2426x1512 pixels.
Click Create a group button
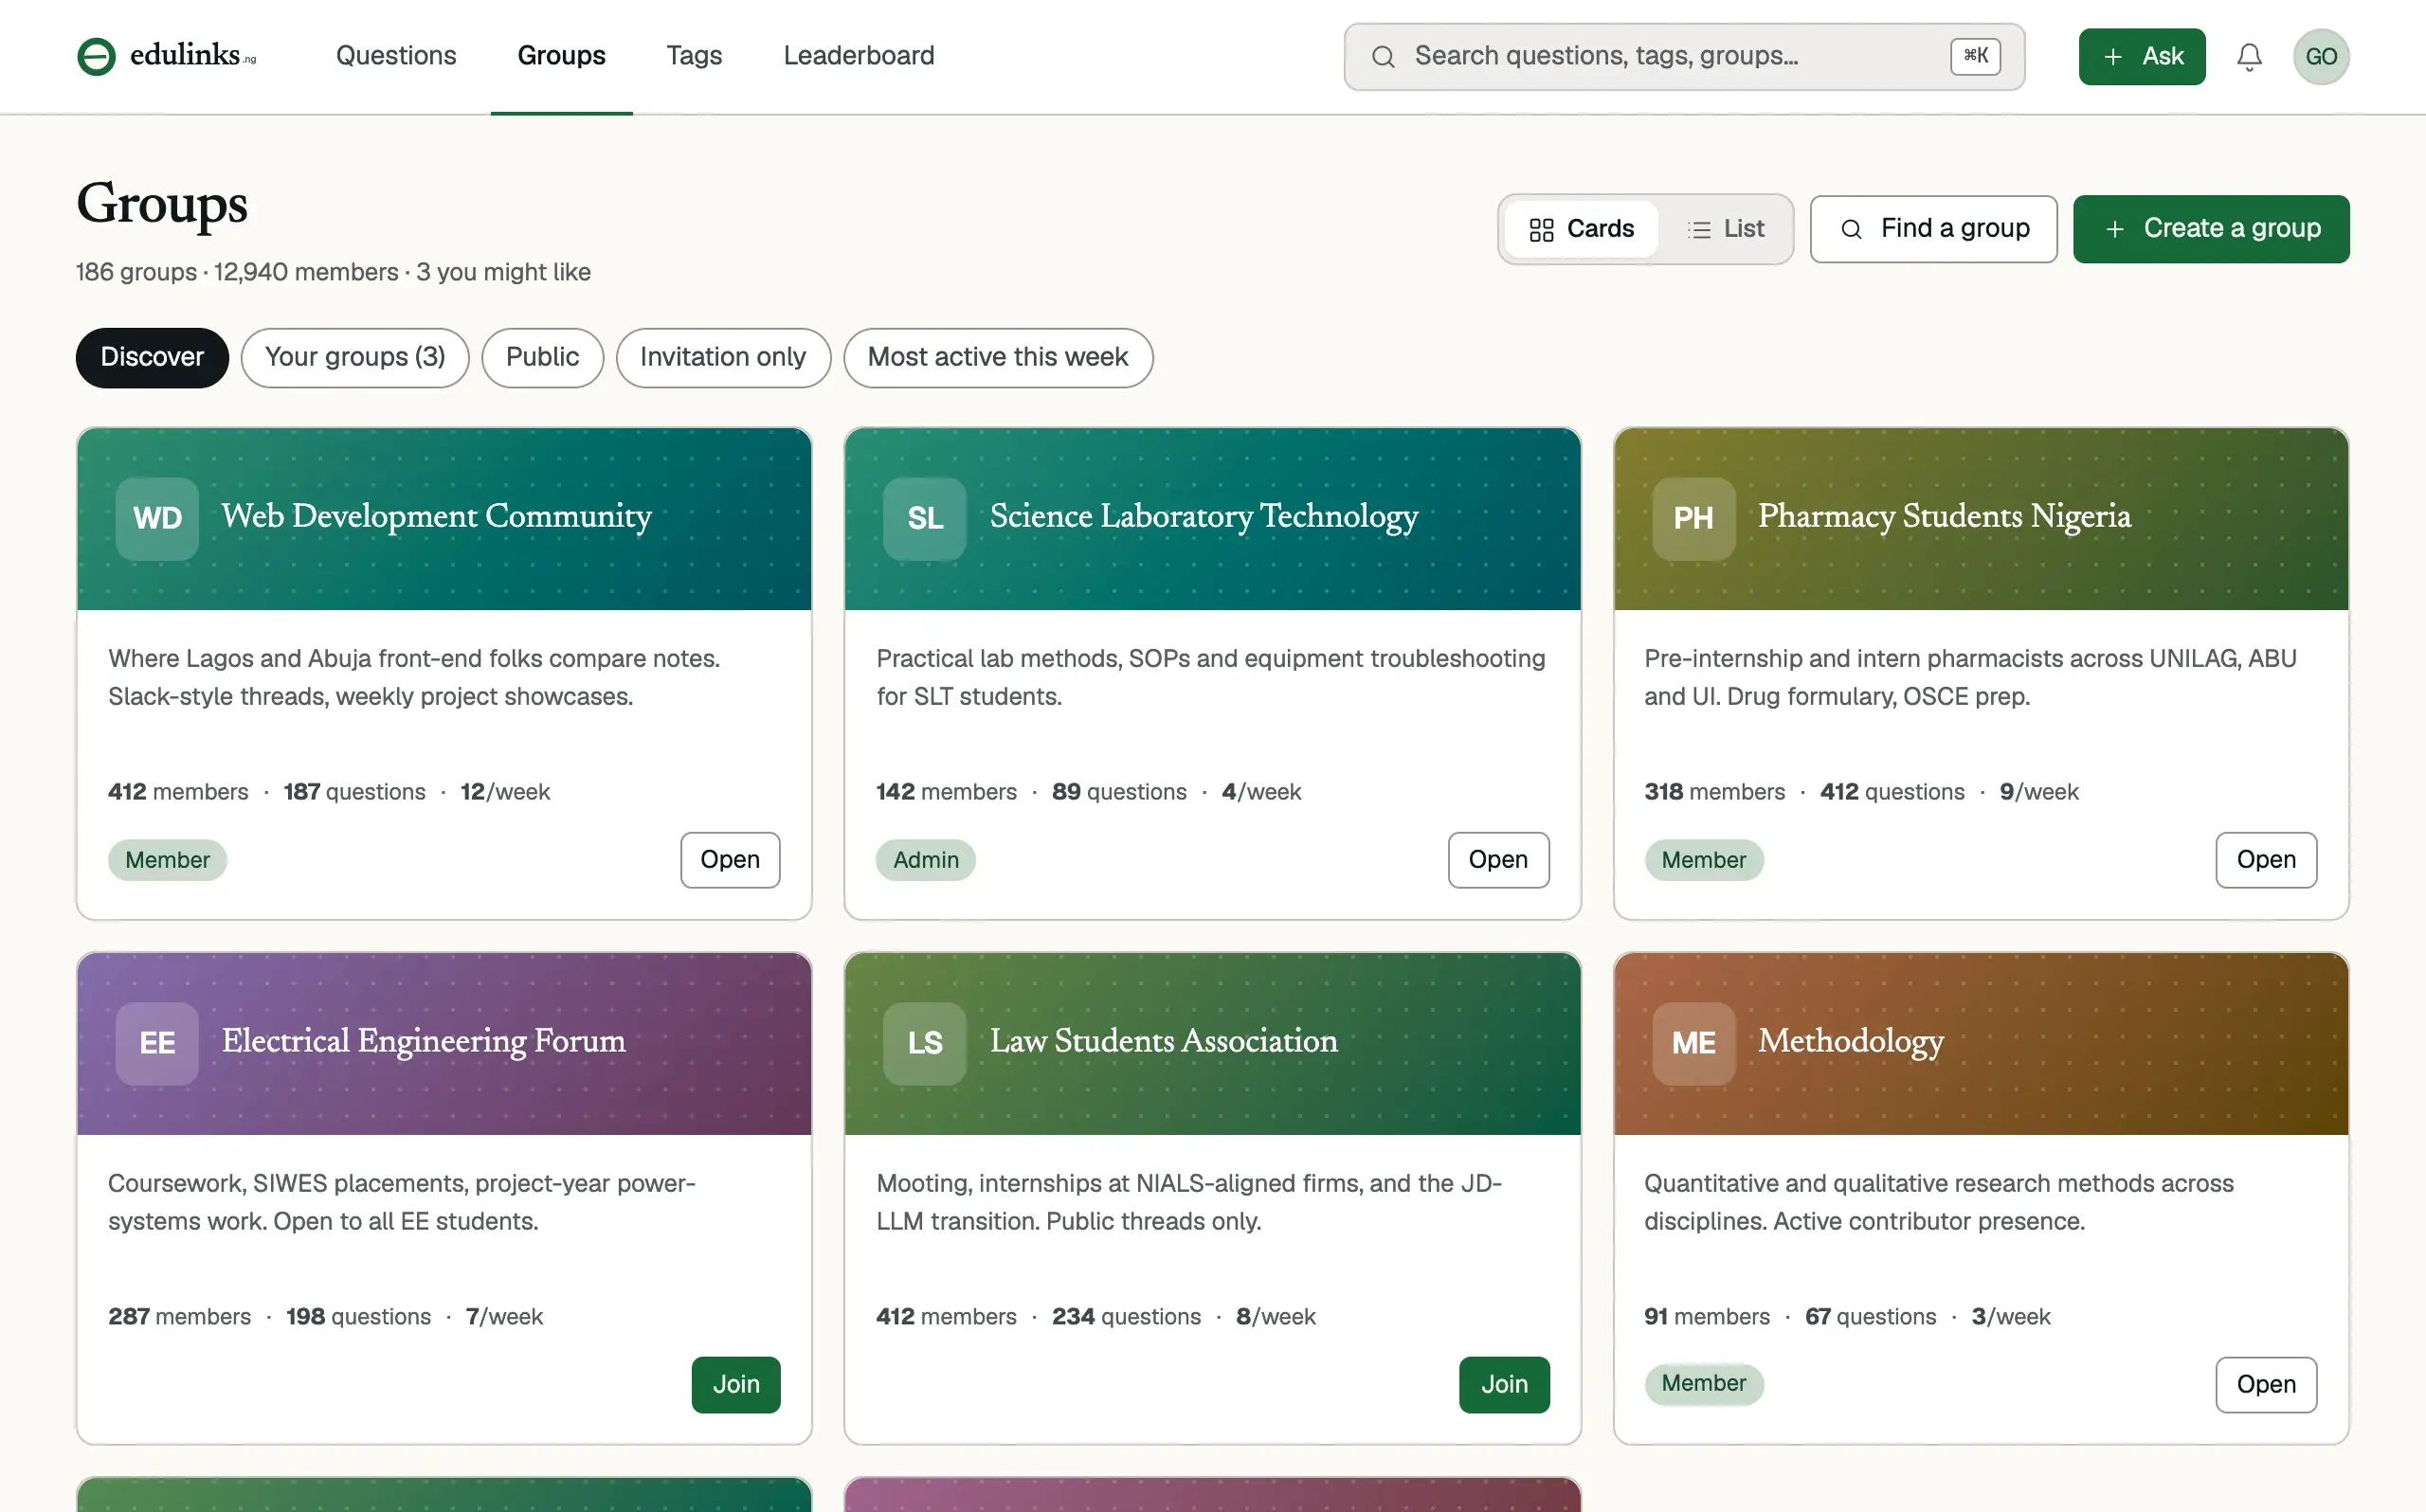pyautogui.click(x=2211, y=229)
